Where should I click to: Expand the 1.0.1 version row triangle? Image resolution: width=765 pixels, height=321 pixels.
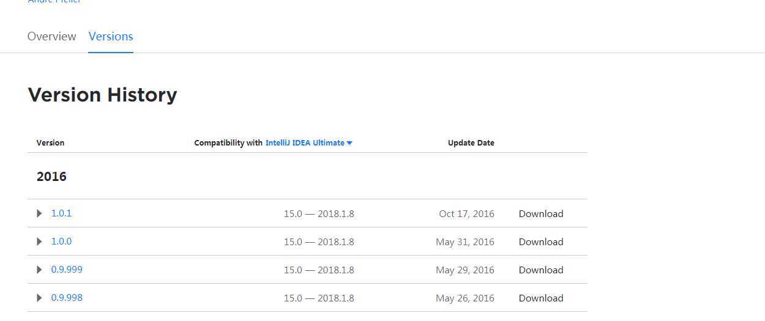[x=40, y=213]
